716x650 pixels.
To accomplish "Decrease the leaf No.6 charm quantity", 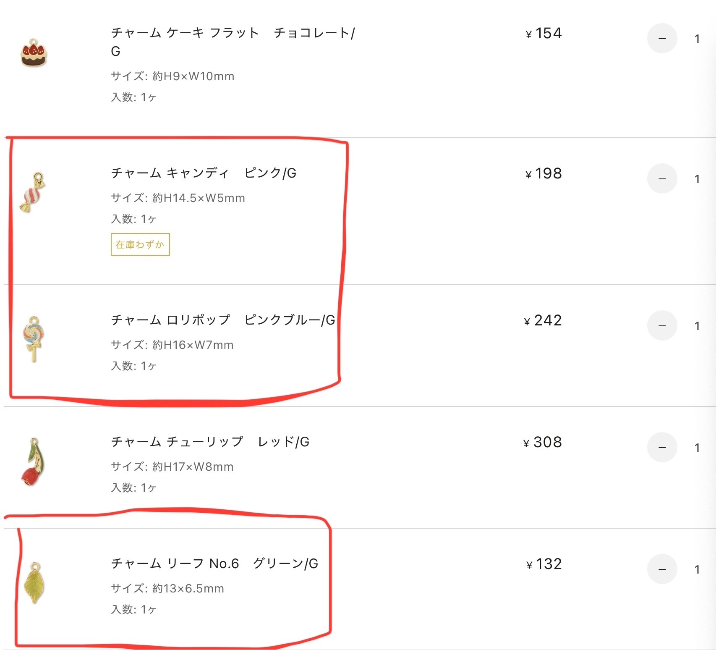I will [662, 569].
